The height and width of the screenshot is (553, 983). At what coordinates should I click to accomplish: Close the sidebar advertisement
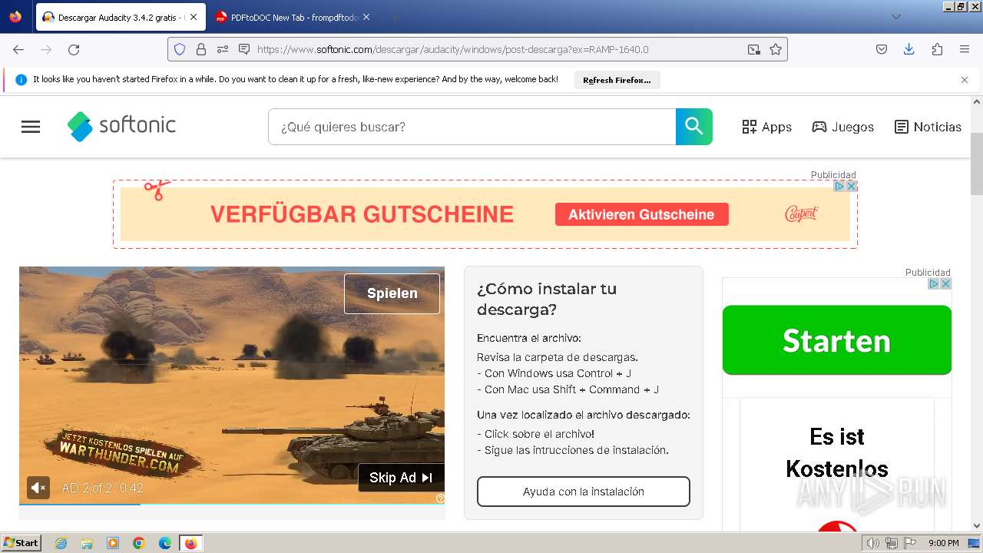point(946,283)
